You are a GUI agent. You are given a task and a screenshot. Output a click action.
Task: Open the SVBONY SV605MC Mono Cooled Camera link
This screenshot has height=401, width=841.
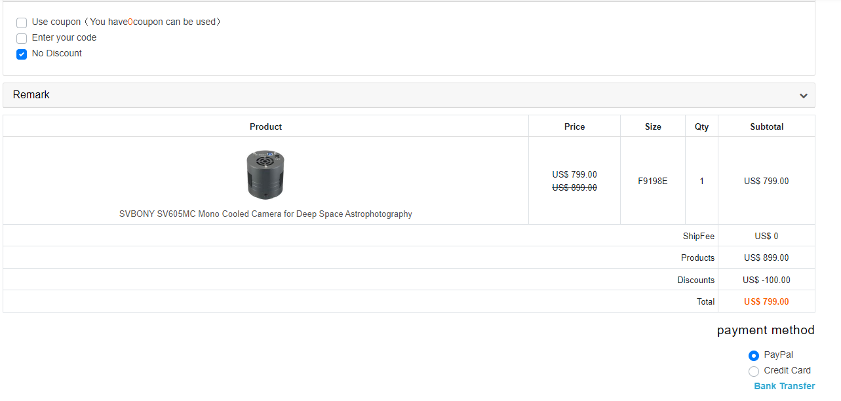[x=265, y=214]
